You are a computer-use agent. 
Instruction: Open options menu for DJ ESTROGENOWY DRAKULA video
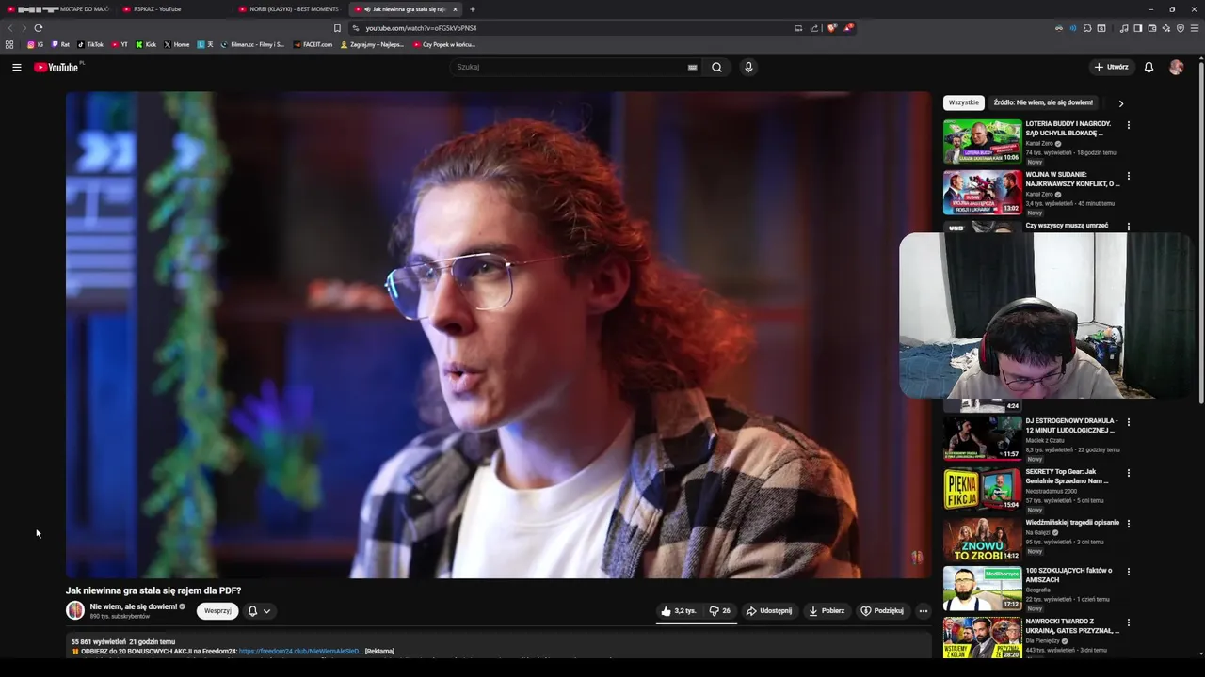click(1129, 422)
